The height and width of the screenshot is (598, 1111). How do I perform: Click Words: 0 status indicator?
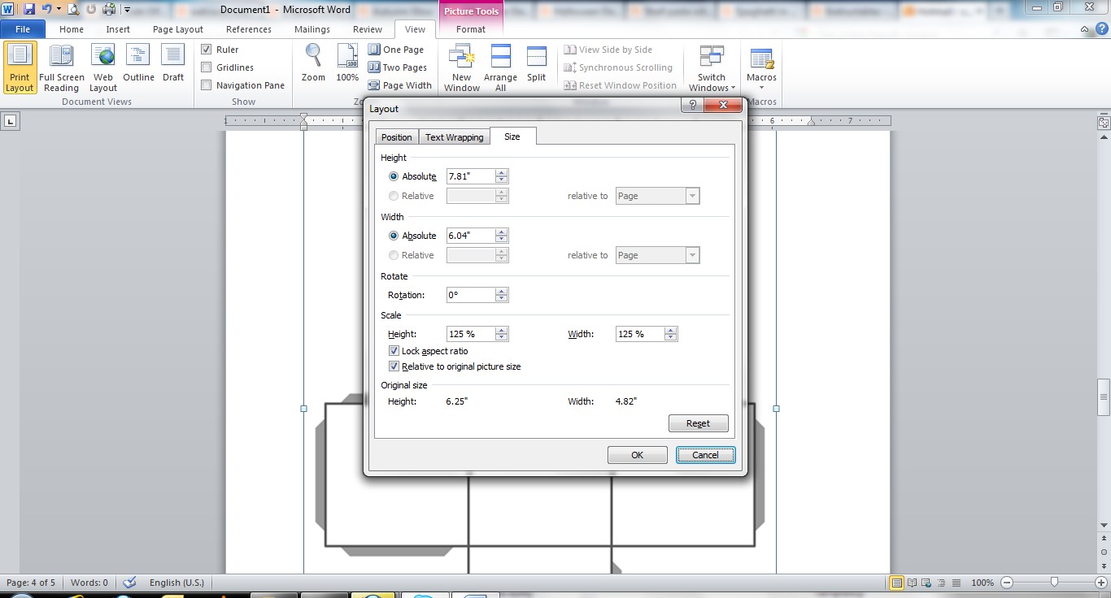pos(89,583)
